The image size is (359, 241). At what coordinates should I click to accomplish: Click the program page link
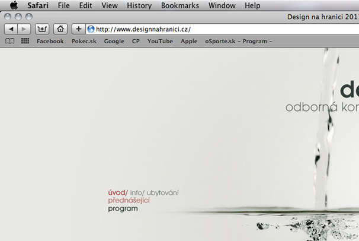[123, 209]
